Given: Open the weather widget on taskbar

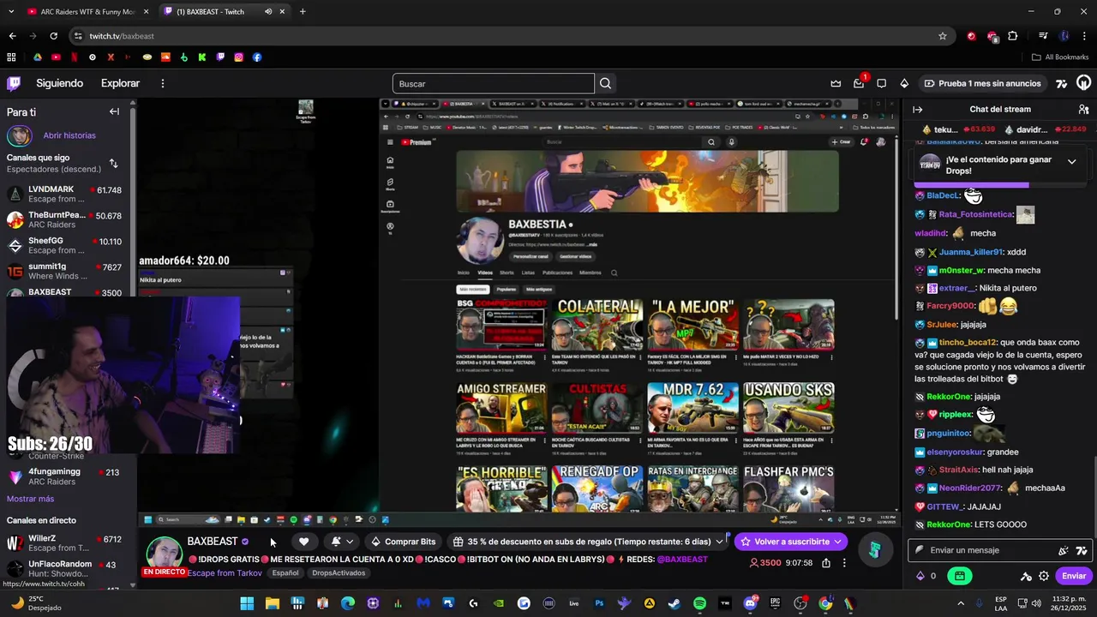Looking at the screenshot, I should 39,603.
